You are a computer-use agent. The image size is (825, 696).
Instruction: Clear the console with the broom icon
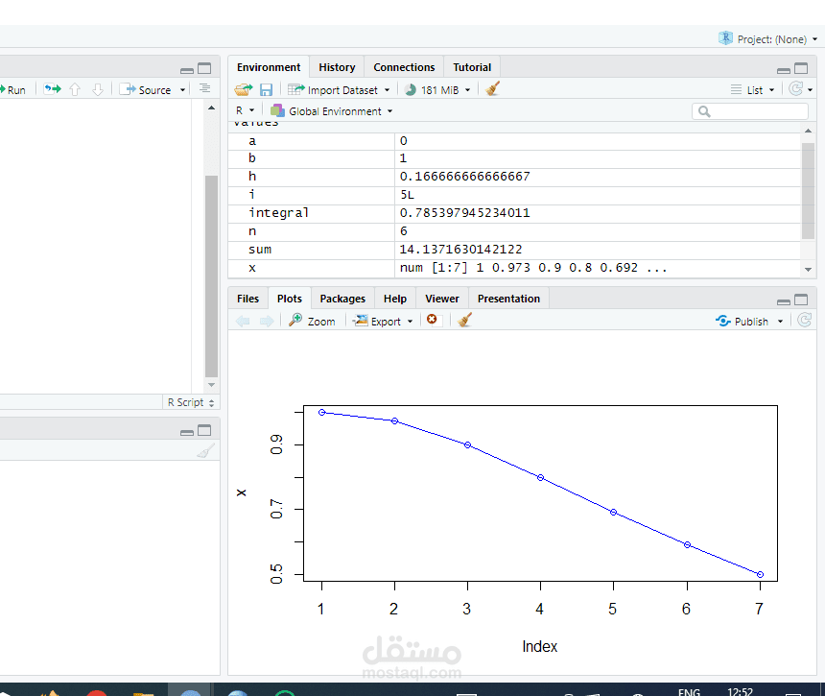[205, 450]
